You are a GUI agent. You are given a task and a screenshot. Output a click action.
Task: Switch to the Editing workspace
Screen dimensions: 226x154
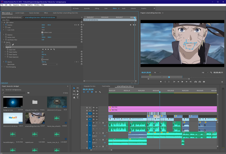(97, 8)
